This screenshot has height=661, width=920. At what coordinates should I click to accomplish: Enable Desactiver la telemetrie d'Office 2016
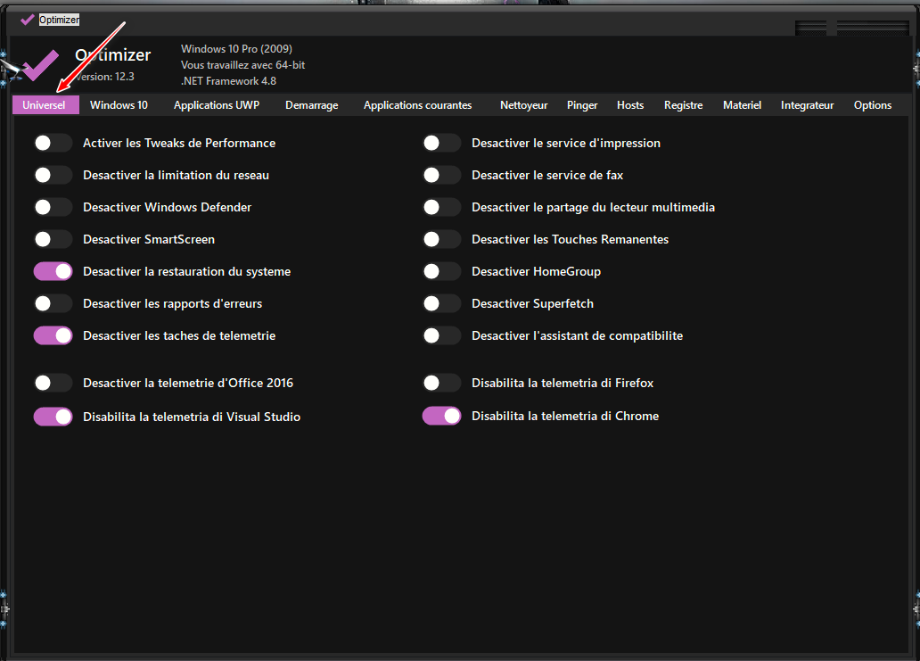click(x=53, y=383)
